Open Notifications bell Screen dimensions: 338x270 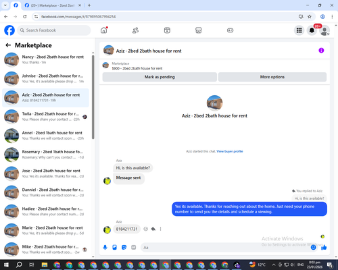[x=312, y=30]
